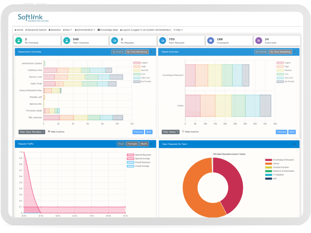Click Next in Teams Overview
The width and height of the screenshot is (311, 233).
292,132
